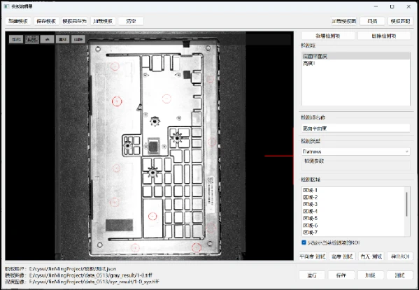Screen dimensions: 419x290
Task: Click the 清空 button in top toolbar
Action: 131,21
